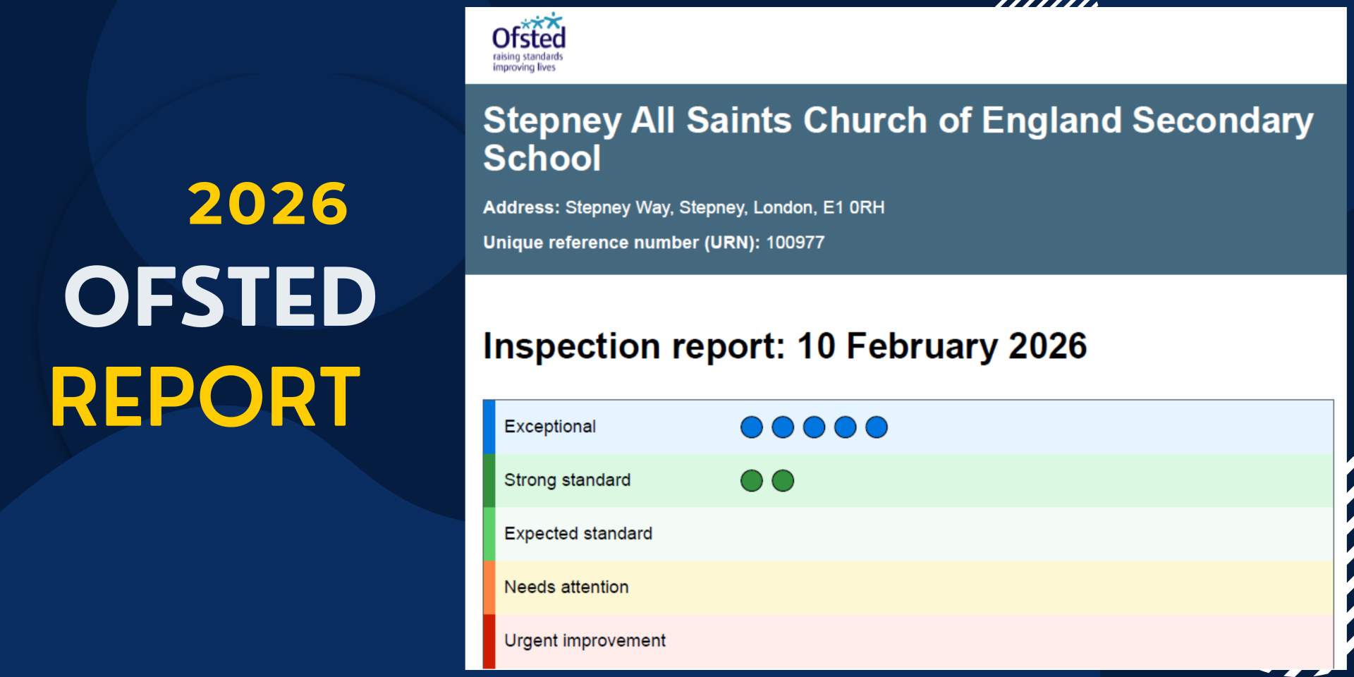This screenshot has width=1354, height=677.
Task: Click the URN number 100977
Action: [795, 243]
